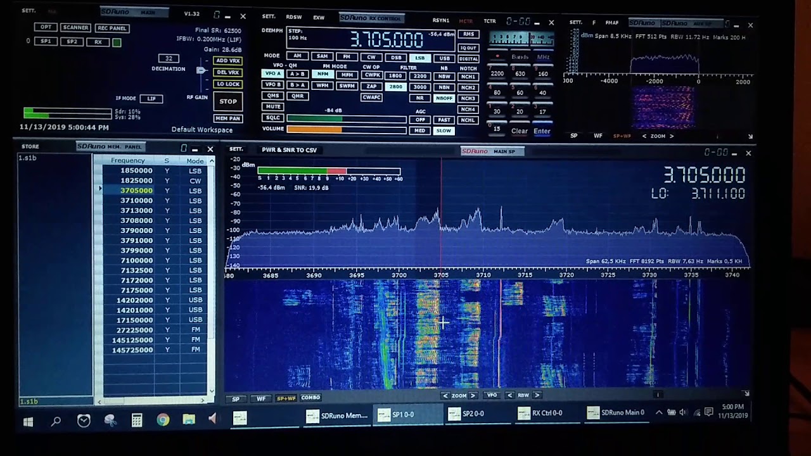Zoom in the Aux SP display
The width and height of the screenshot is (811, 456).
[672, 136]
